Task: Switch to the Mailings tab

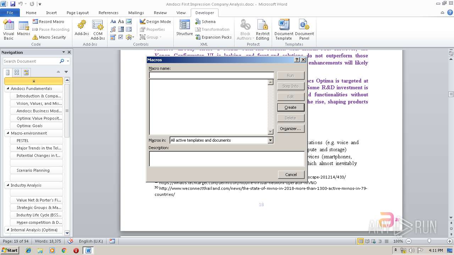Action: pos(136,13)
